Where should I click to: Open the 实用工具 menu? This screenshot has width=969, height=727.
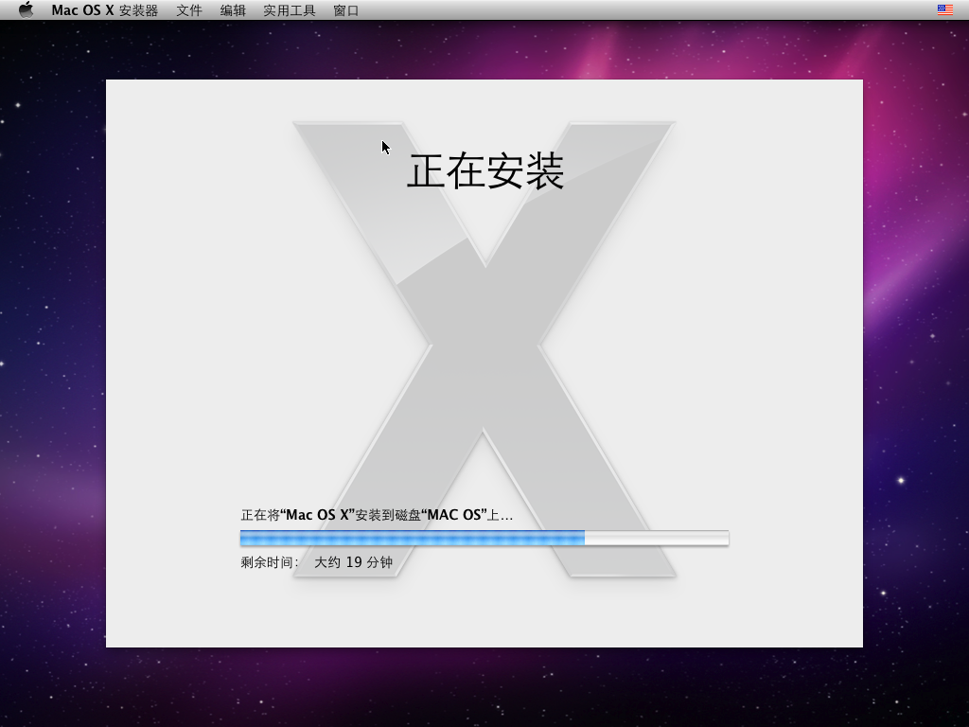coord(290,10)
